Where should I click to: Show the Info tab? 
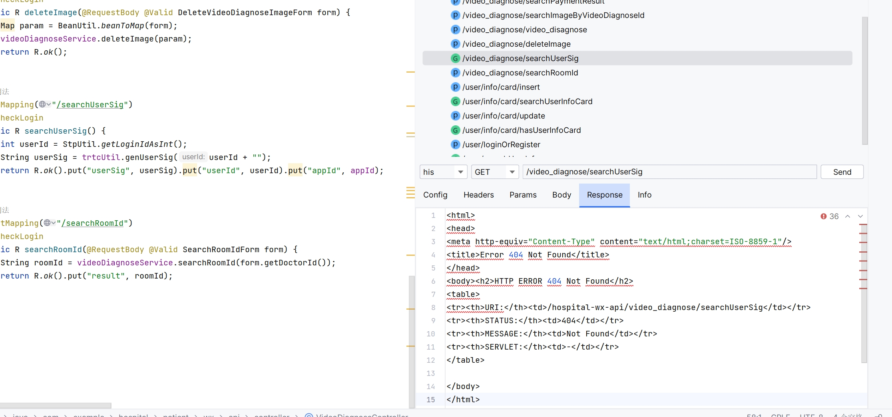point(645,195)
